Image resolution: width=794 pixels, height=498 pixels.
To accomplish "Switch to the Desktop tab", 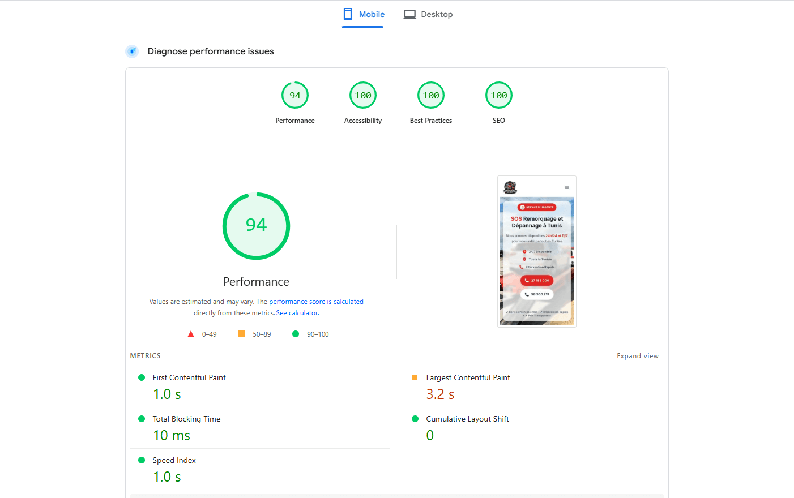I will tap(428, 15).
